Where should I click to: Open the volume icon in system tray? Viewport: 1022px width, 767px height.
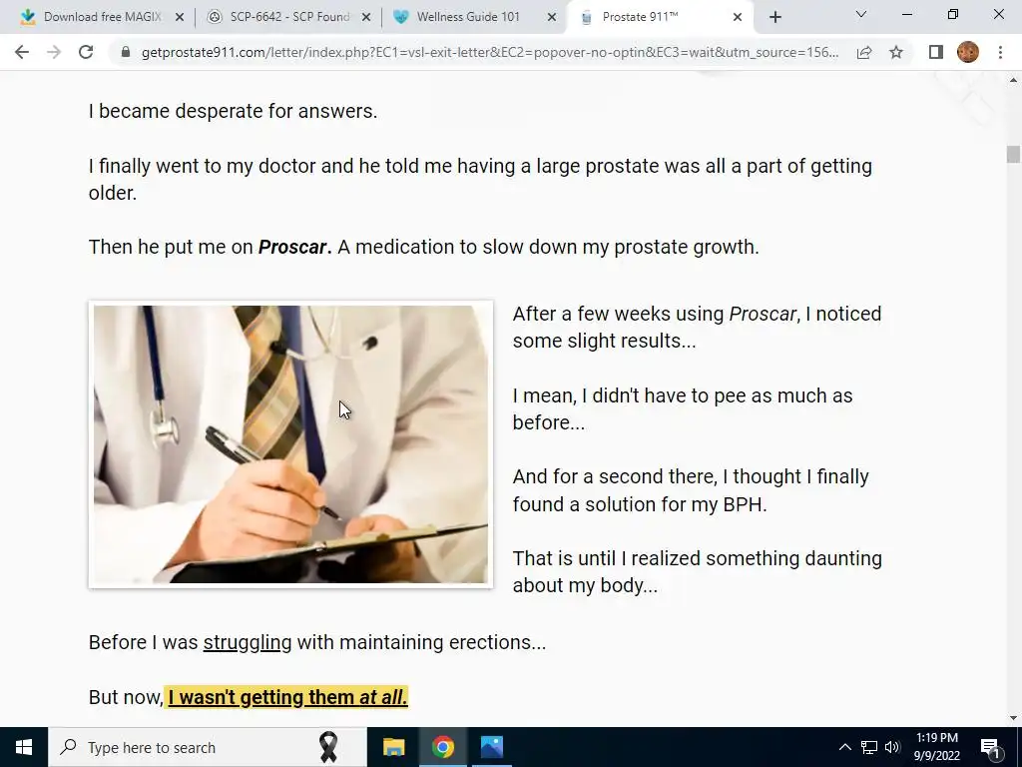pyautogui.click(x=892, y=747)
